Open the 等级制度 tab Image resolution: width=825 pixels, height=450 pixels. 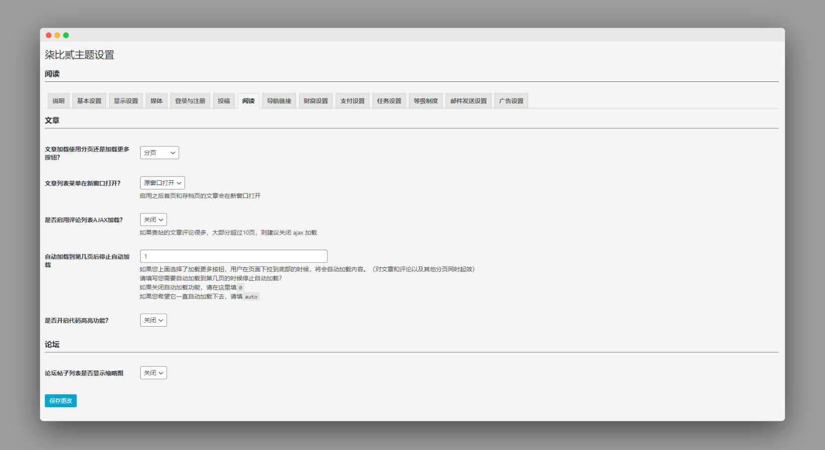point(426,101)
